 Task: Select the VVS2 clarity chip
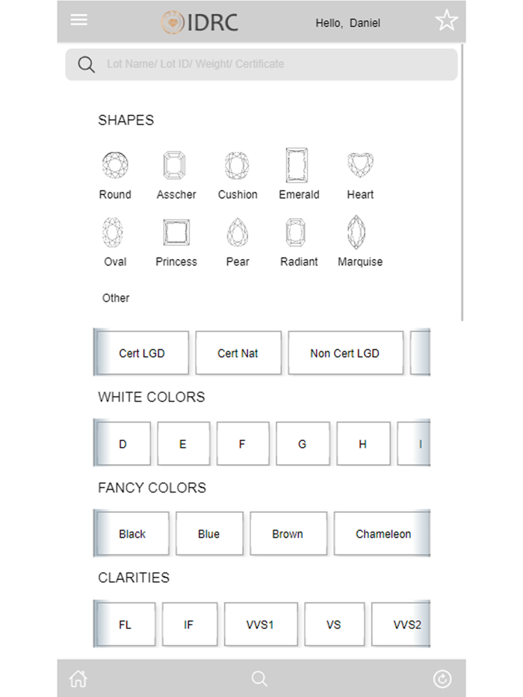[402, 624]
